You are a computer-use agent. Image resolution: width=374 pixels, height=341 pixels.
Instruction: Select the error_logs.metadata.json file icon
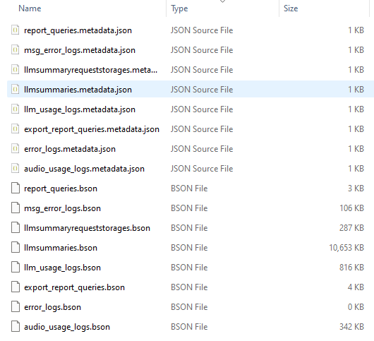tap(16, 149)
